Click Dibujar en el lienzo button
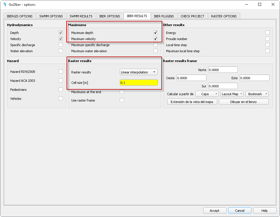This screenshot has height=217, width=280. click(243, 102)
